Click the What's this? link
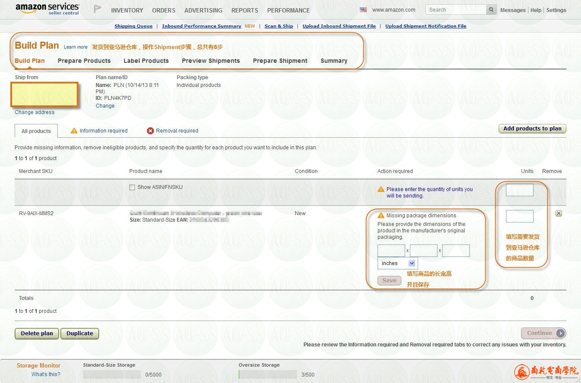This screenshot has width=581, height=383. tap(46, 374)
